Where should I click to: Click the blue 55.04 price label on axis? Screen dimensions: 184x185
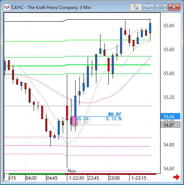170,116
